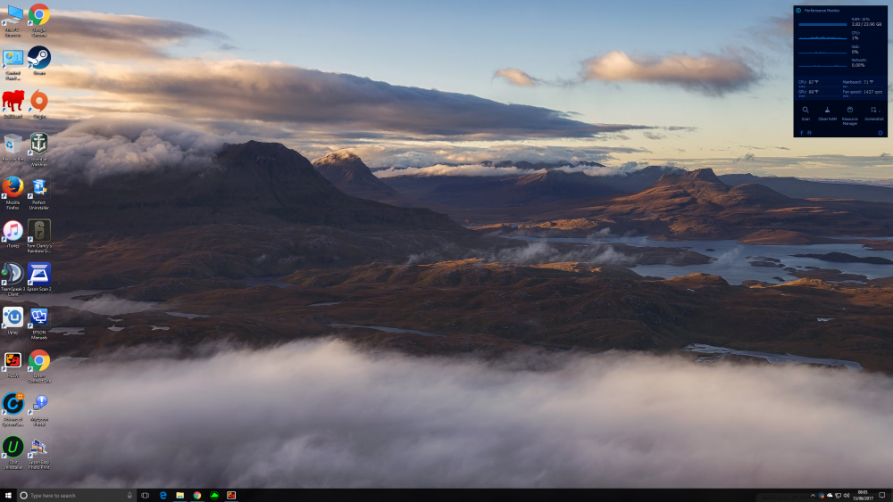Open Performance Monitor settings gear
Image resolution: width=893 pixels, height=502 pixels.
tap(880, 133)
